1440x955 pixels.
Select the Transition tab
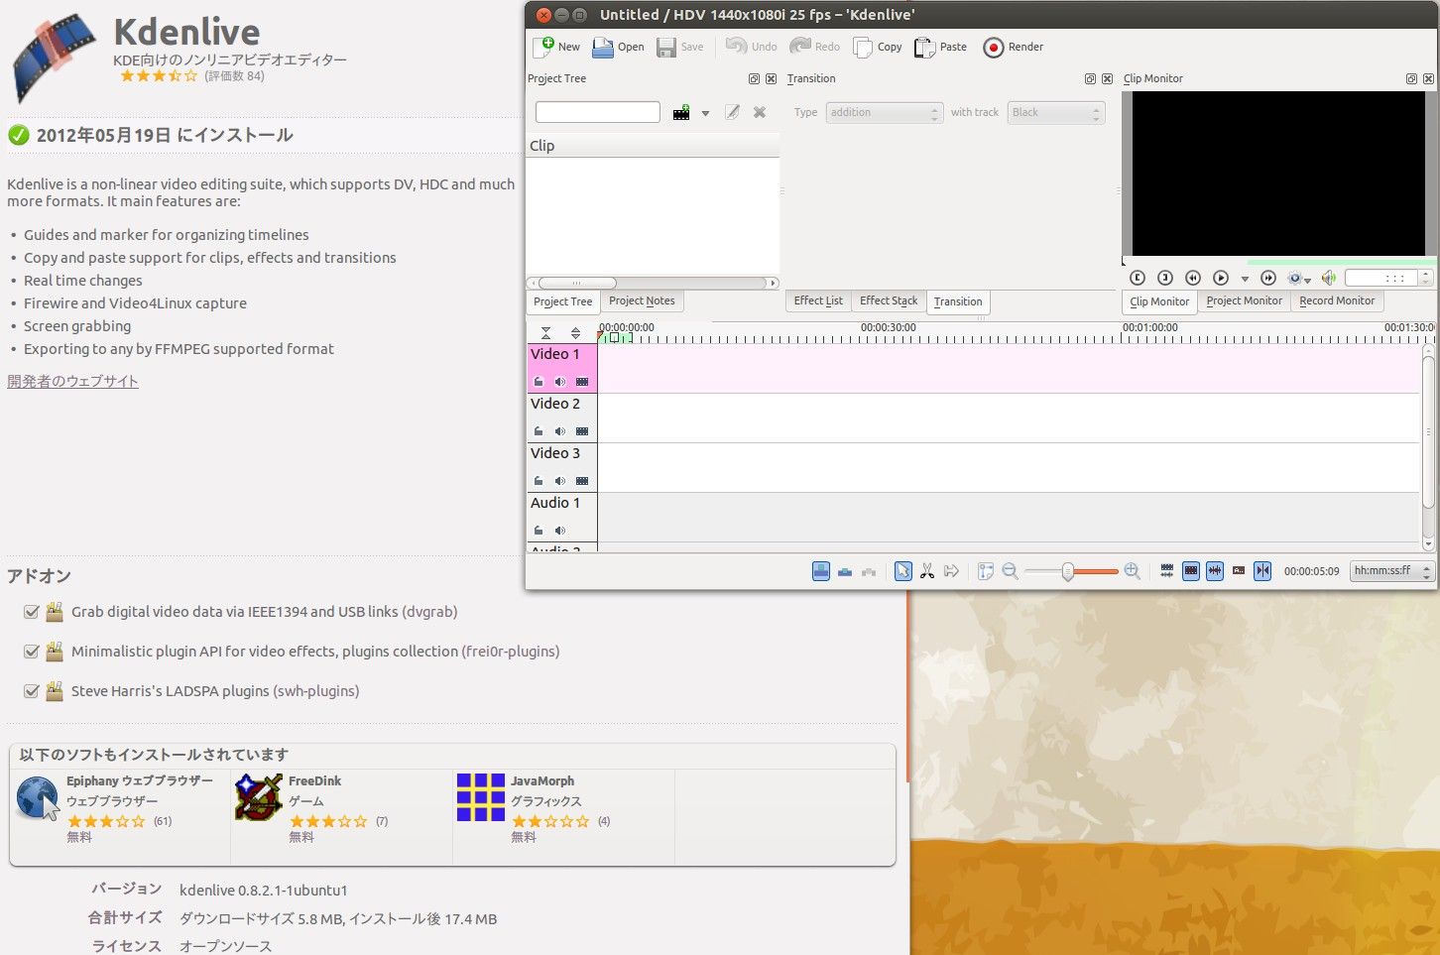(958, 301)
